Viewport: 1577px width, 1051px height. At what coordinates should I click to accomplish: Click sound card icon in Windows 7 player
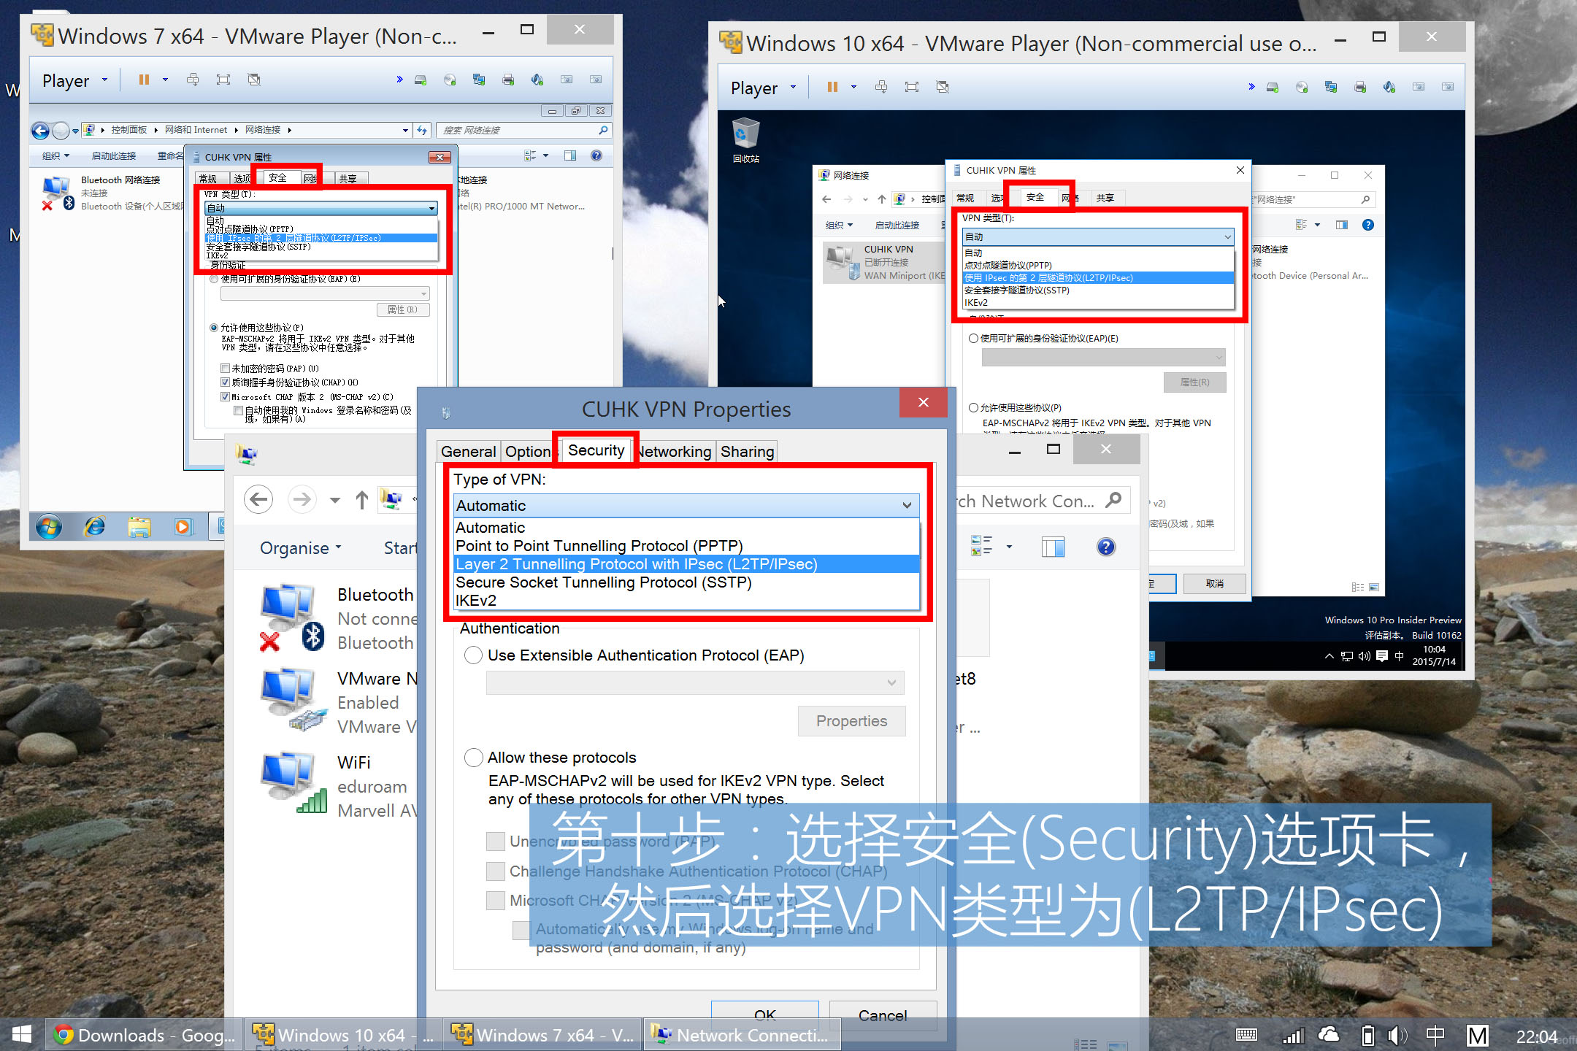tap(537, 80)
